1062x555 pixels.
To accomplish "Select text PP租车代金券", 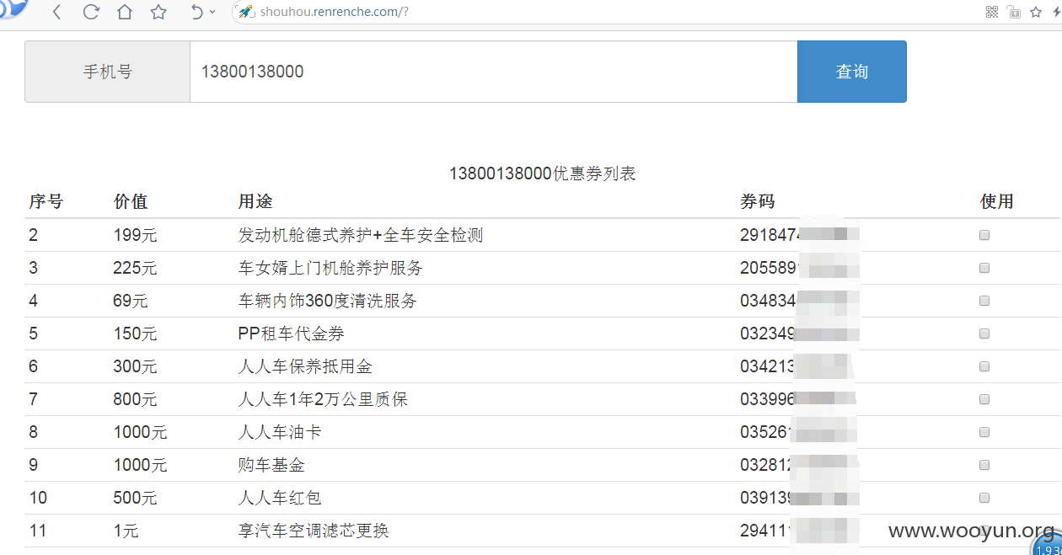I will click(x=292, y=334).
